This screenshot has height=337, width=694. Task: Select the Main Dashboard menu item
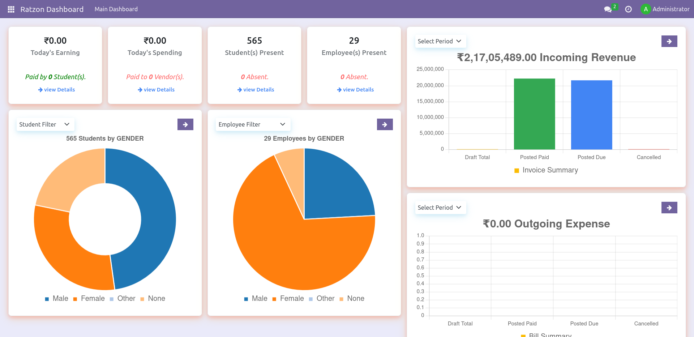(x=116, y=9)
